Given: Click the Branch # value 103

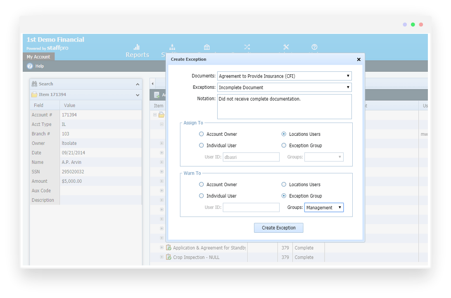Looking at the screenshot, I should (x=66, y=134).
